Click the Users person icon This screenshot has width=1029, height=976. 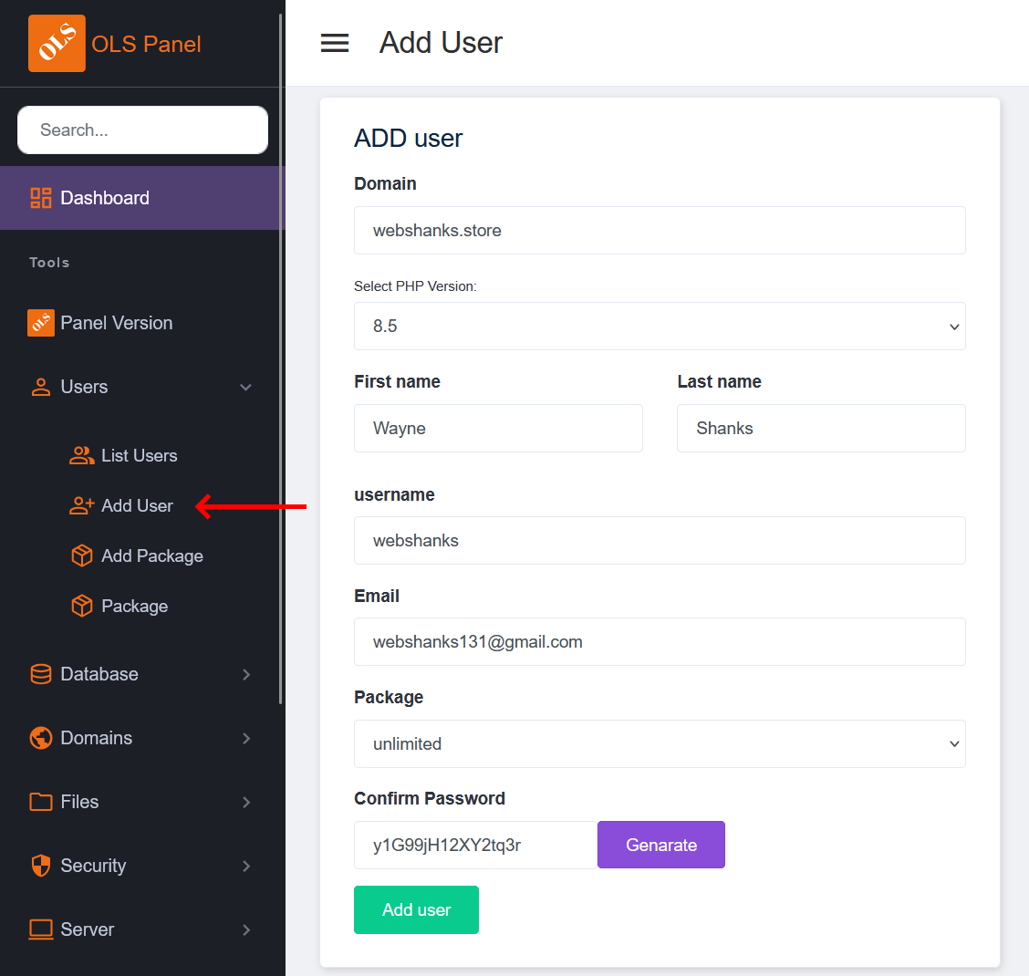pyautogui.click(x=41, y=388)
